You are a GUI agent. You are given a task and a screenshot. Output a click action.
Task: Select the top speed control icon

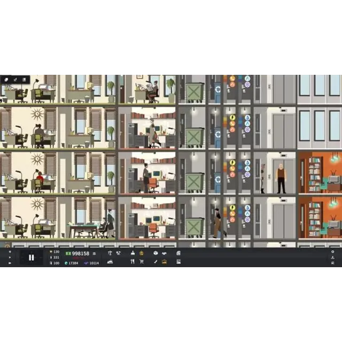pyautogui.click(x=10, y=252)
